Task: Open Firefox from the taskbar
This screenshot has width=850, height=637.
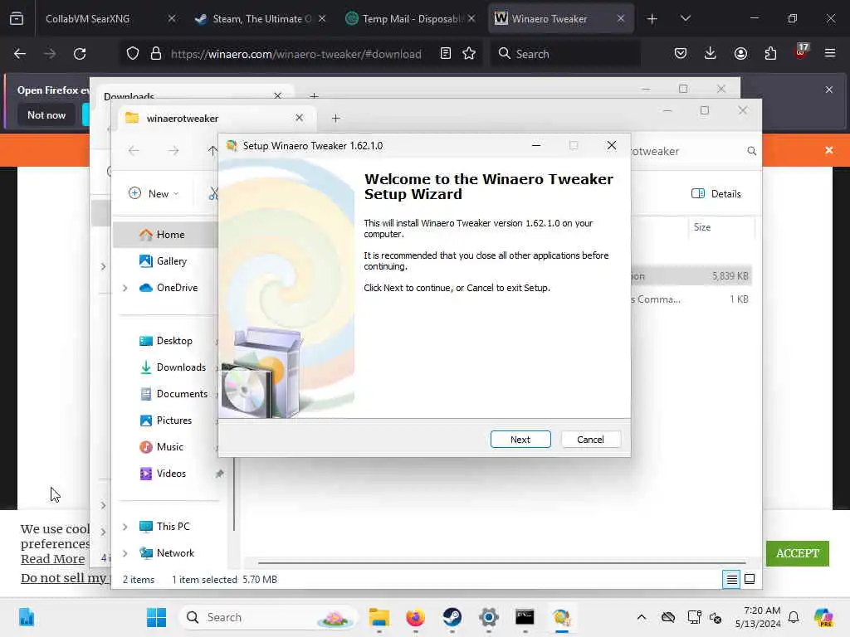Action: pyautogui.click(x=415, y=617)
